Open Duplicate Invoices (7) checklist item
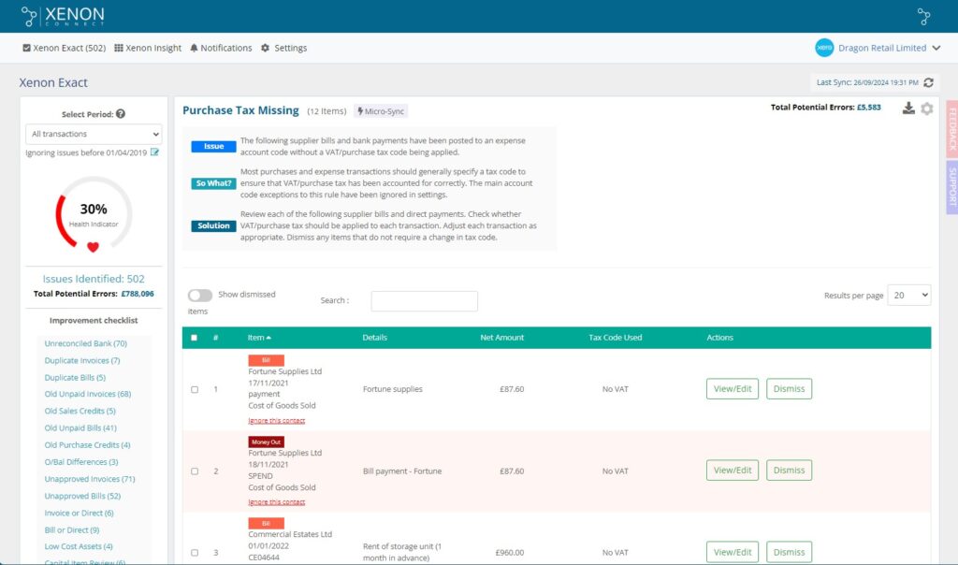958x565 pixels. [82, 360]
